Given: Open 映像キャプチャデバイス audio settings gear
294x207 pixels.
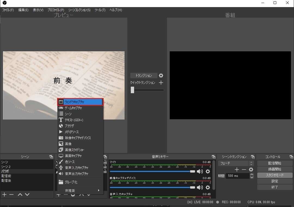Looking at the screenshot, I should (x=208, y=187).
